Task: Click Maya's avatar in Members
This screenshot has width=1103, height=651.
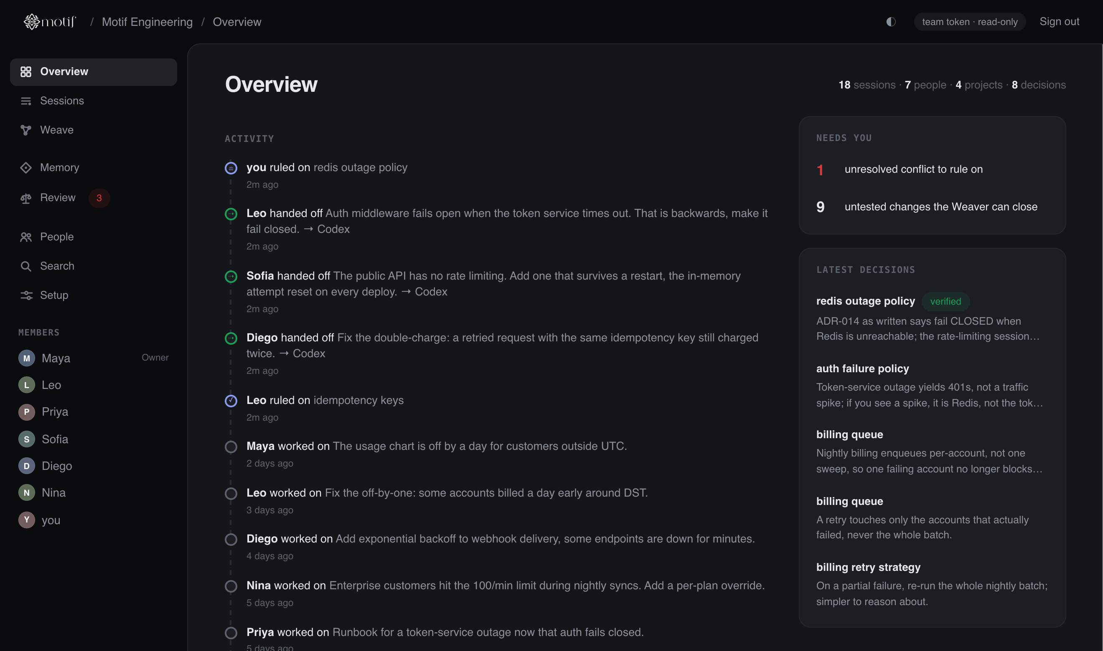Action: [x=27, y=358]
